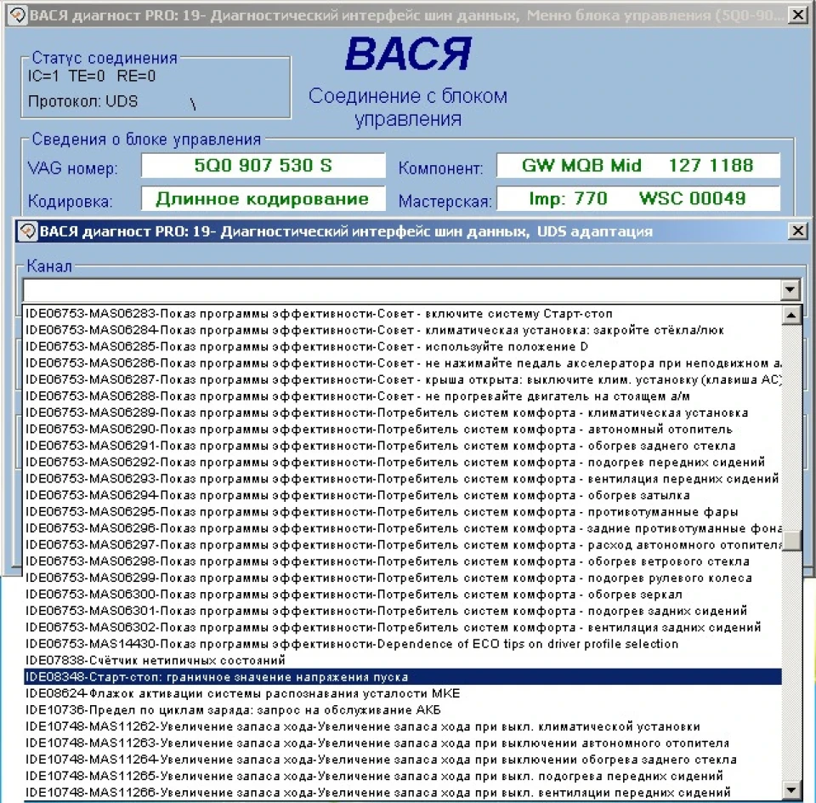Click the Канал combo box input field
Screen dimensions: 816x803
click(x=402, y=289)
